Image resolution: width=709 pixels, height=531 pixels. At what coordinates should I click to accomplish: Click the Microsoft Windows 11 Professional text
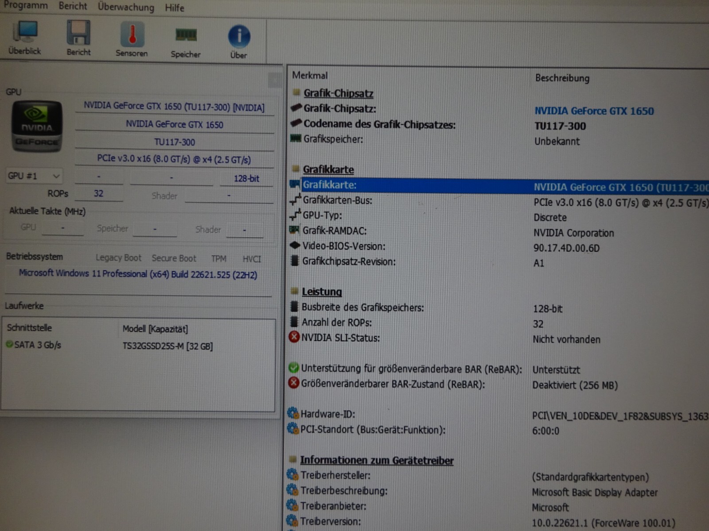138,274
